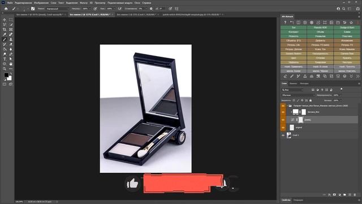Image resolution: width=362 pixels, height=204 pixels.
Task: Open the Окно menu
Action: [x=137, y=3]
